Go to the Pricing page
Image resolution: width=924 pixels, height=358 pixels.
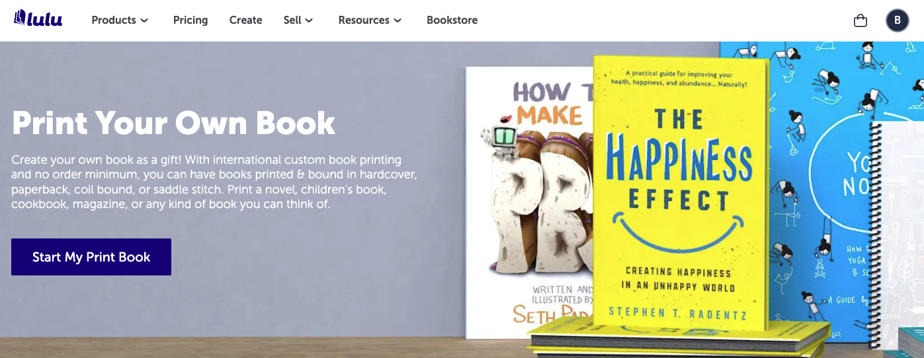pos(190,20)
